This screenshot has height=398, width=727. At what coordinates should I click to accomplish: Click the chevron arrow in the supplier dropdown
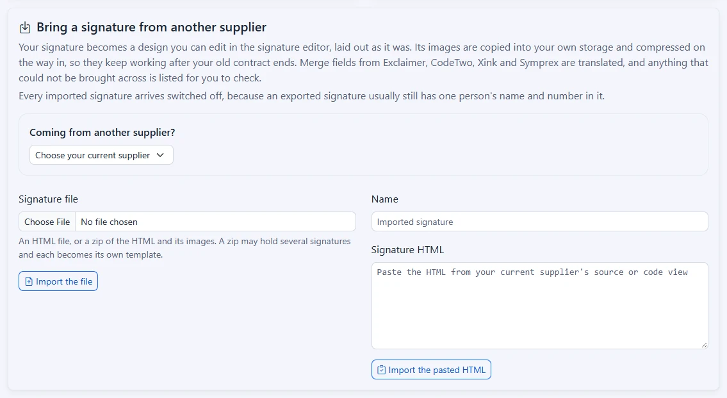tap(160, 155)
